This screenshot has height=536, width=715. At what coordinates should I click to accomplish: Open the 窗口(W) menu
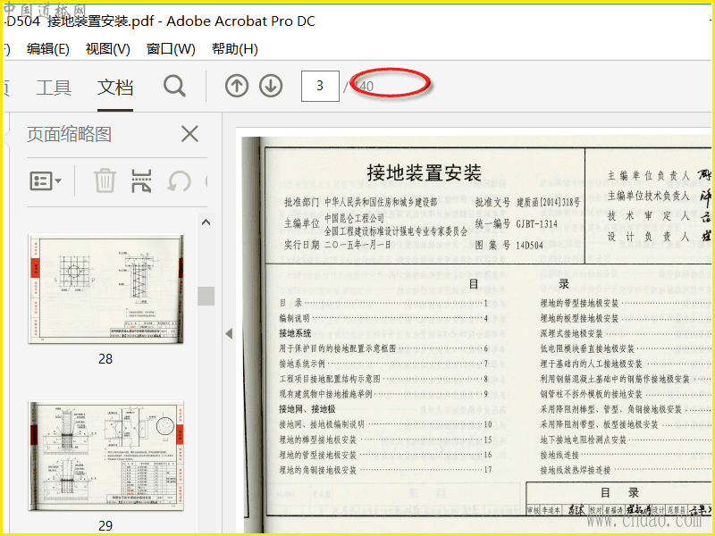171,49
